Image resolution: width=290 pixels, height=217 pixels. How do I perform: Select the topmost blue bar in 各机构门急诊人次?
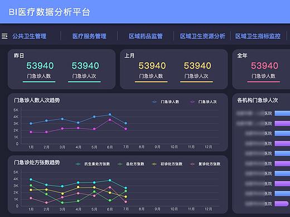click(282, 113)
